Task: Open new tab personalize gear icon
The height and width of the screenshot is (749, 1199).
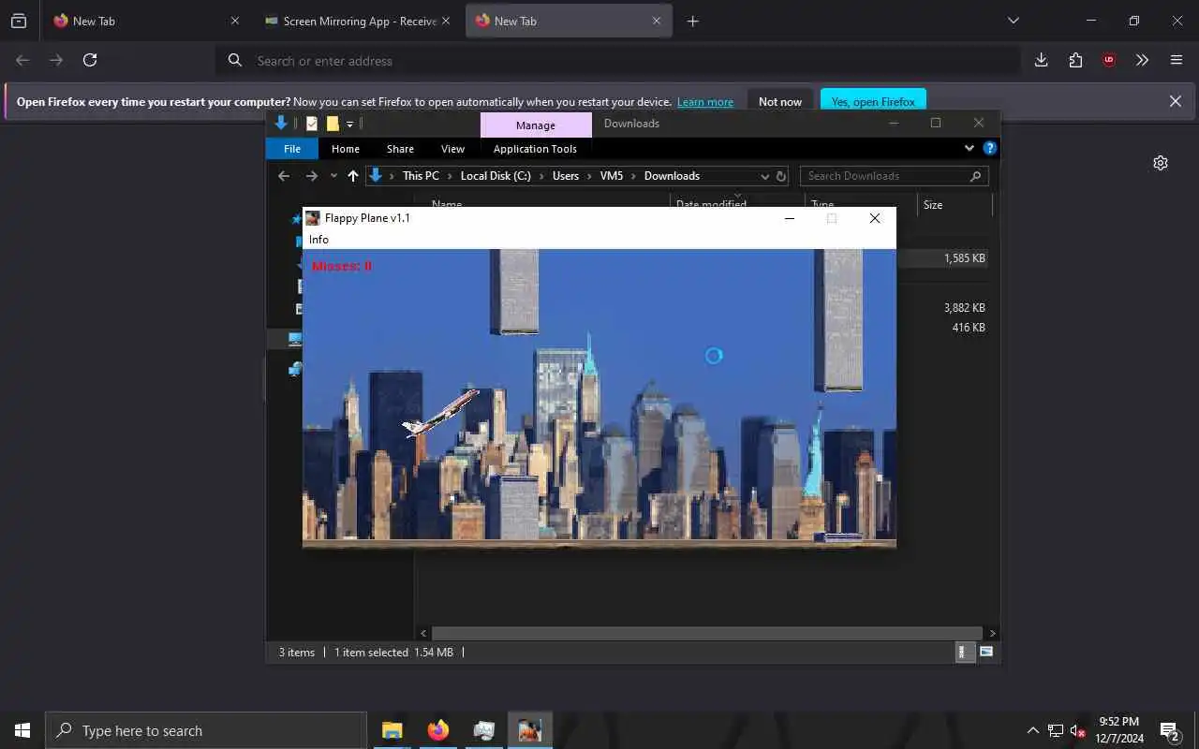Action: (x=1161, y=163)
